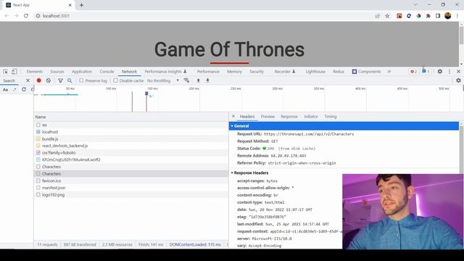Open DevTools customize menu

(x=449, y=72)
